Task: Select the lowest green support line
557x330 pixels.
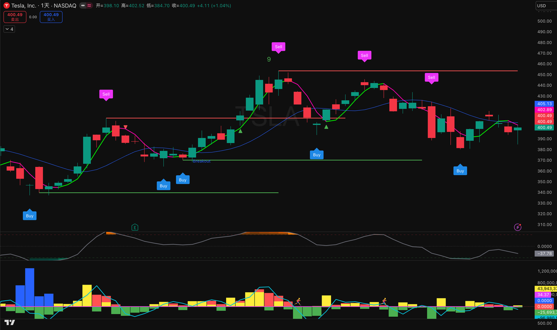Action: [159, 192]
